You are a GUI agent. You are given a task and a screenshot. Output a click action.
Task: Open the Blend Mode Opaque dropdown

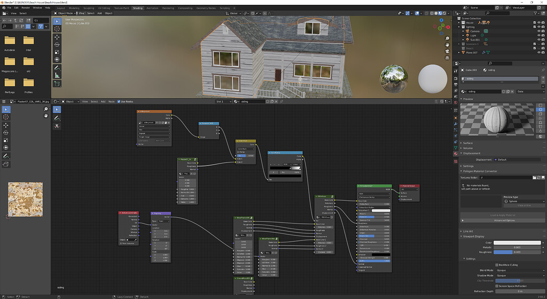tap(519, 270)
